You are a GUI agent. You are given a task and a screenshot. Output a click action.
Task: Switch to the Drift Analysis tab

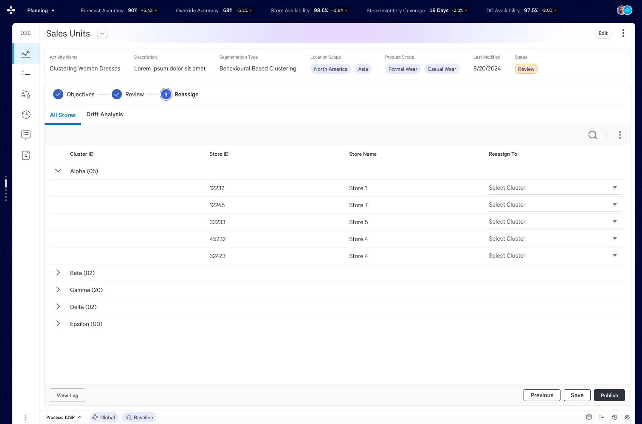[x=104, y=114]
